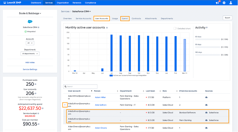Click help icon next to Service budget
Viewport: 238px width, 132px height.
tap(38, 113)
